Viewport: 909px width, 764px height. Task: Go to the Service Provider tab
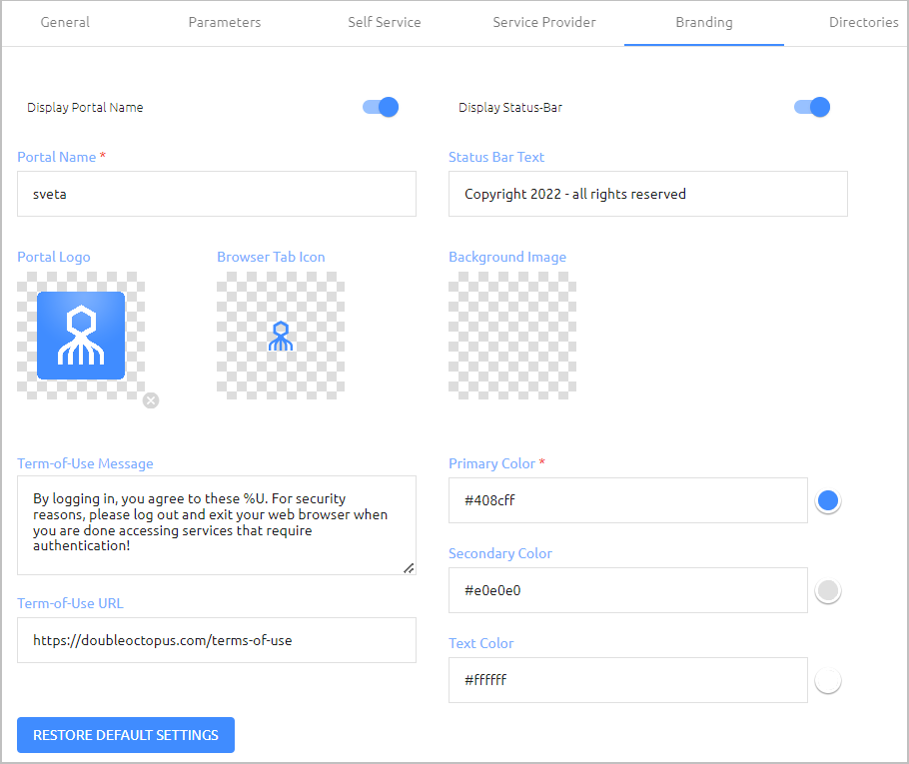(x=544, y=23)
